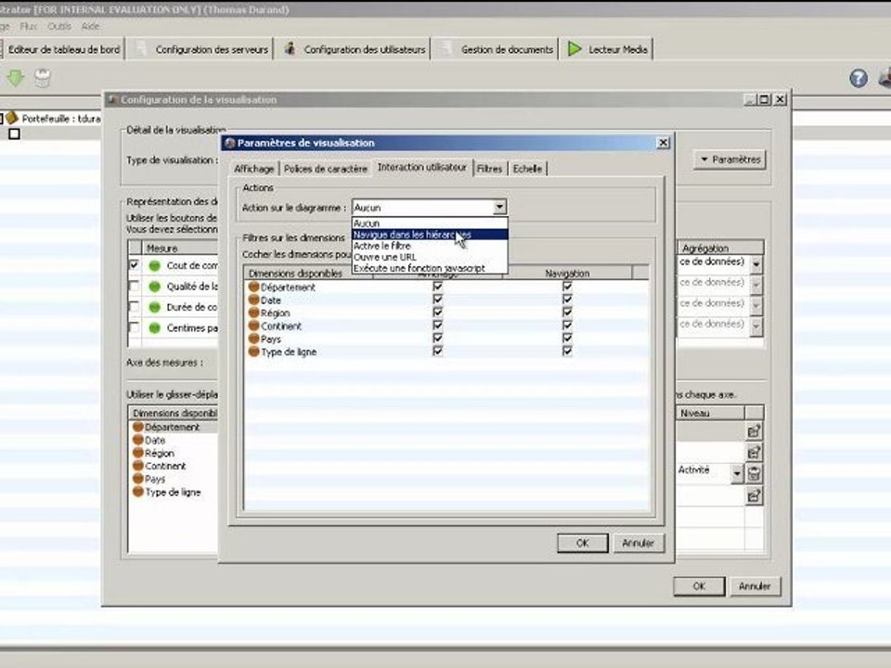
Task: Select Exécute une fonction javascript option
Action: [x=430, y=268]
